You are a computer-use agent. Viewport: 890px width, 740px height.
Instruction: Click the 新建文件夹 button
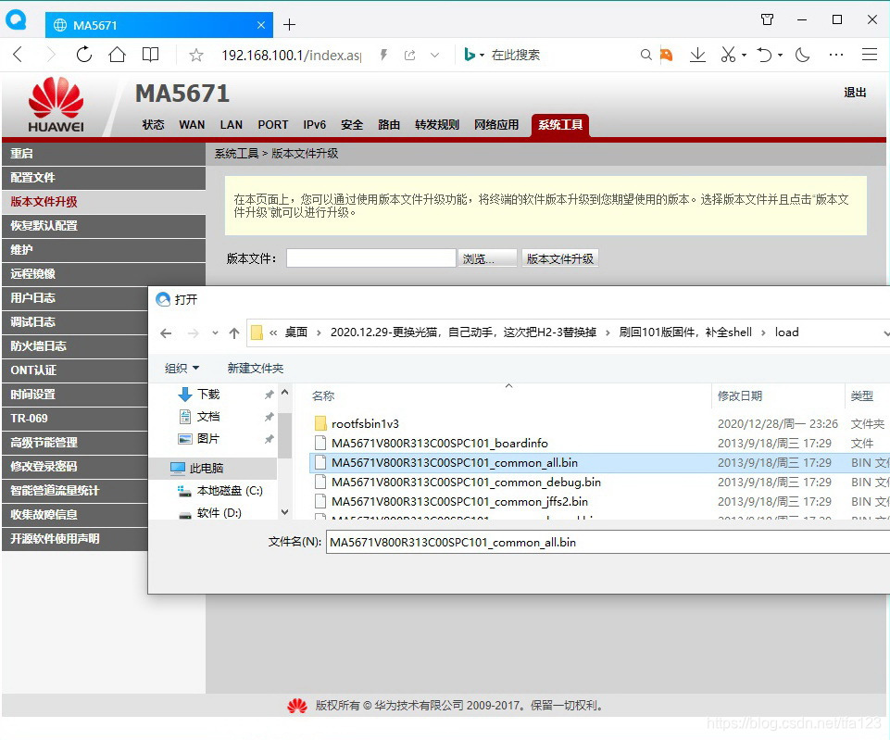256,369
